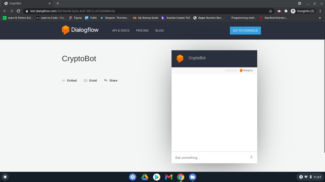The width and height of the screenshot is (325, 182).
Task: Click the Email link
Action: coord(90,80)
